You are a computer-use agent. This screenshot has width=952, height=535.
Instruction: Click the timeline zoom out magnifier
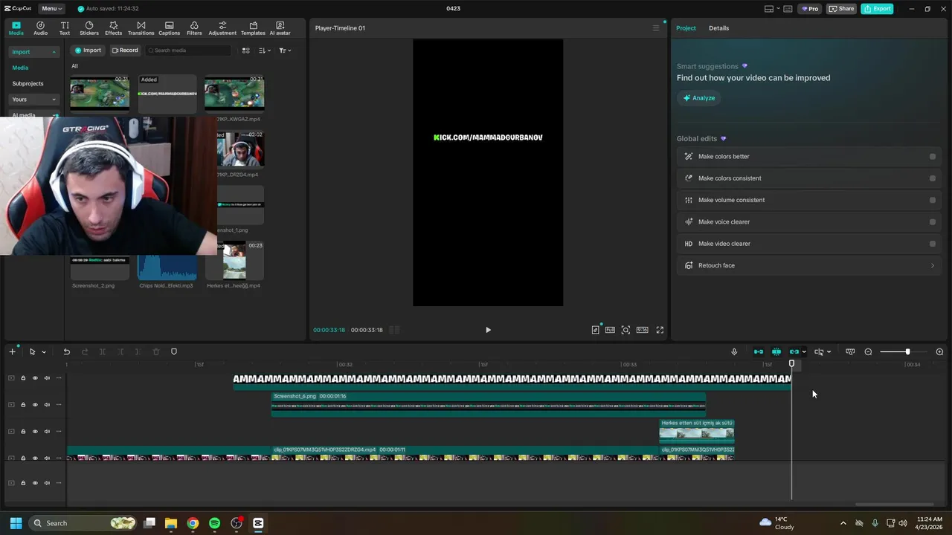pos(868,351)
